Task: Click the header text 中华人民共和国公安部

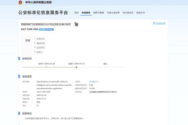Action: (39, 2)
